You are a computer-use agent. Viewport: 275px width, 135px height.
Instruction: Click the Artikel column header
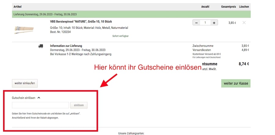(17, 6)
